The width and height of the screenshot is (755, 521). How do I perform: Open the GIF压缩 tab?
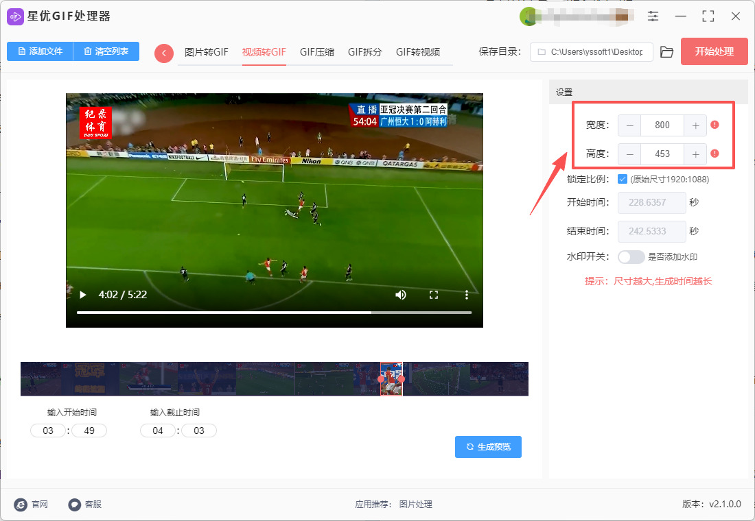click(317, 52)
